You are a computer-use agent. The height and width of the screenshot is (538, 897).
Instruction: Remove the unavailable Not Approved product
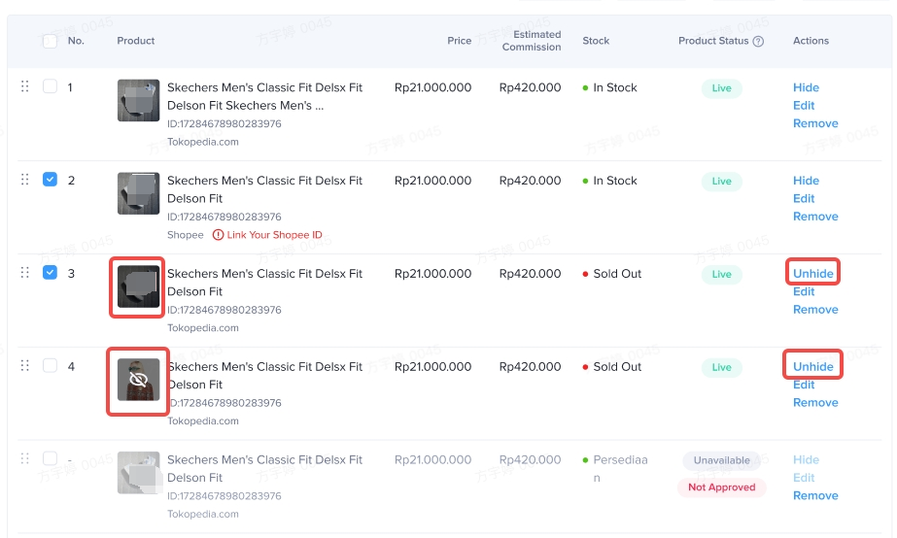pyautogui.click(x=815, y=495)
